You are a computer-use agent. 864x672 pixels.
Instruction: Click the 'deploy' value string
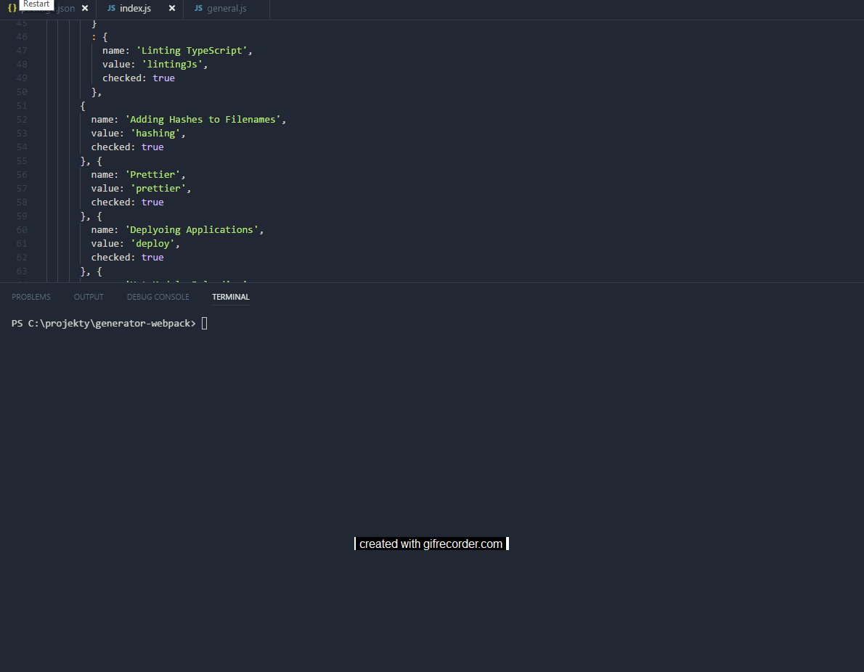pyautogui.click(x=152, y=243)
